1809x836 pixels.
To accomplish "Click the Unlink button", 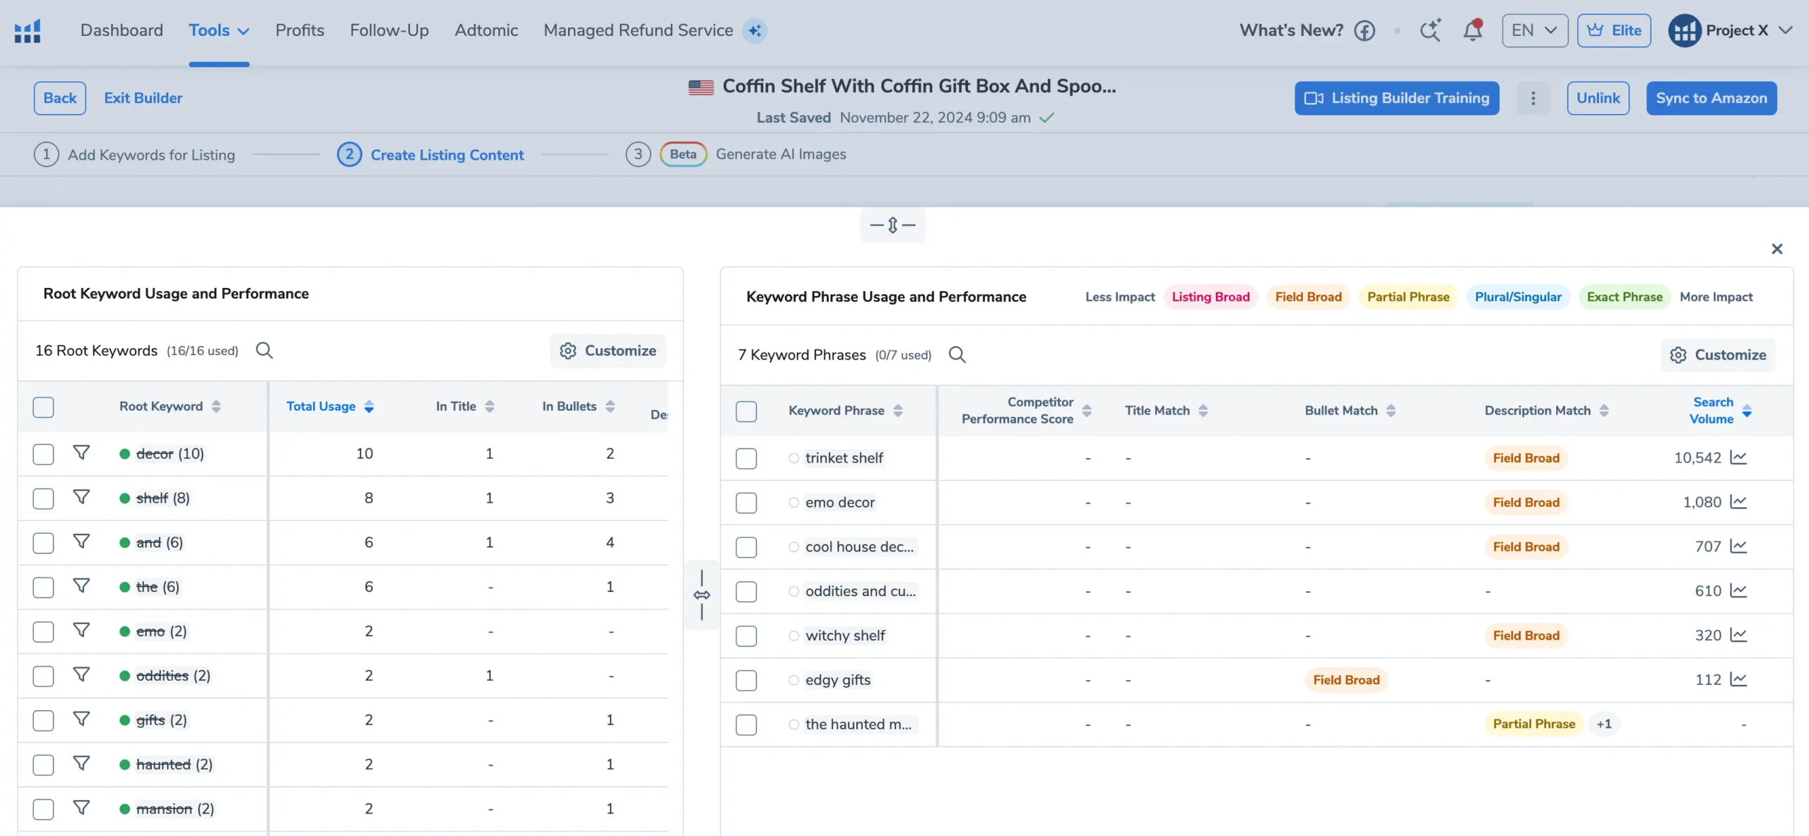I will pyautogui.click(x=1598, y=98).
